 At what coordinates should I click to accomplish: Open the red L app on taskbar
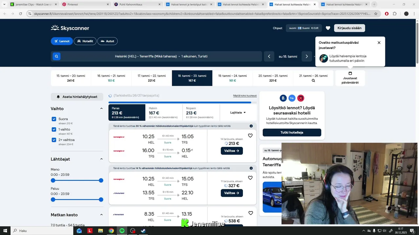pos(90,231)
